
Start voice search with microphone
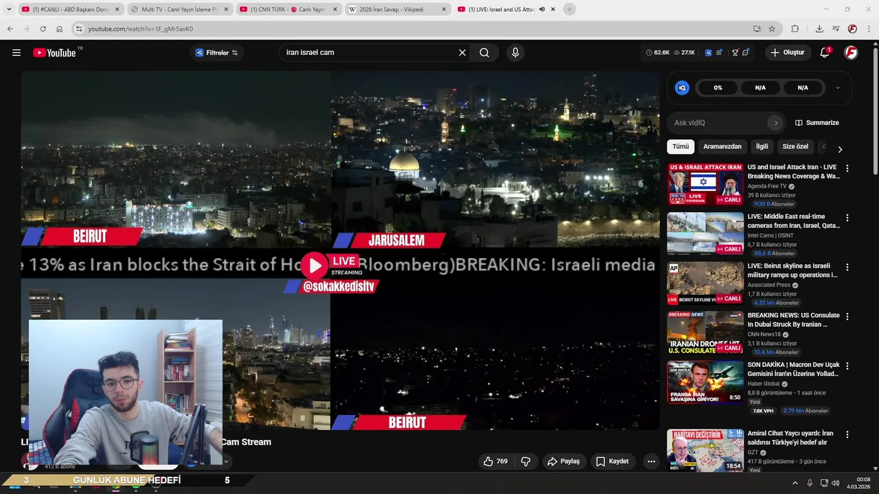[x=515, y=53]
